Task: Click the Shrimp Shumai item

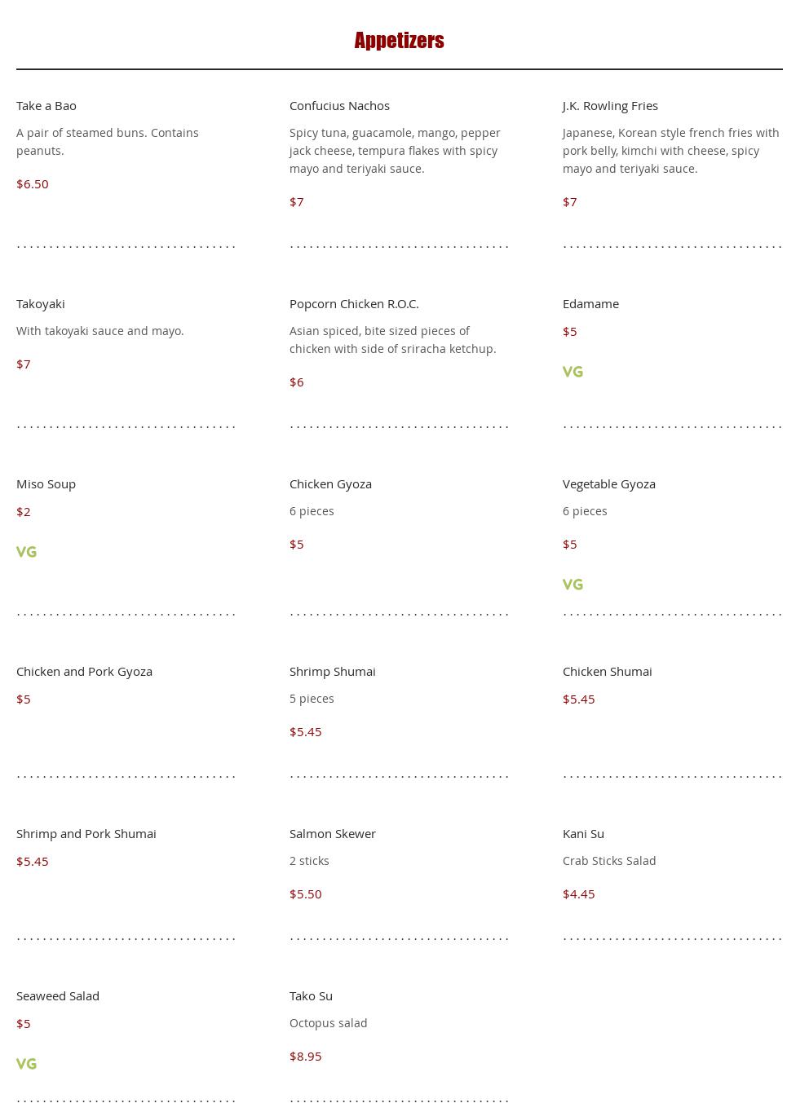Action: [332, 672]
